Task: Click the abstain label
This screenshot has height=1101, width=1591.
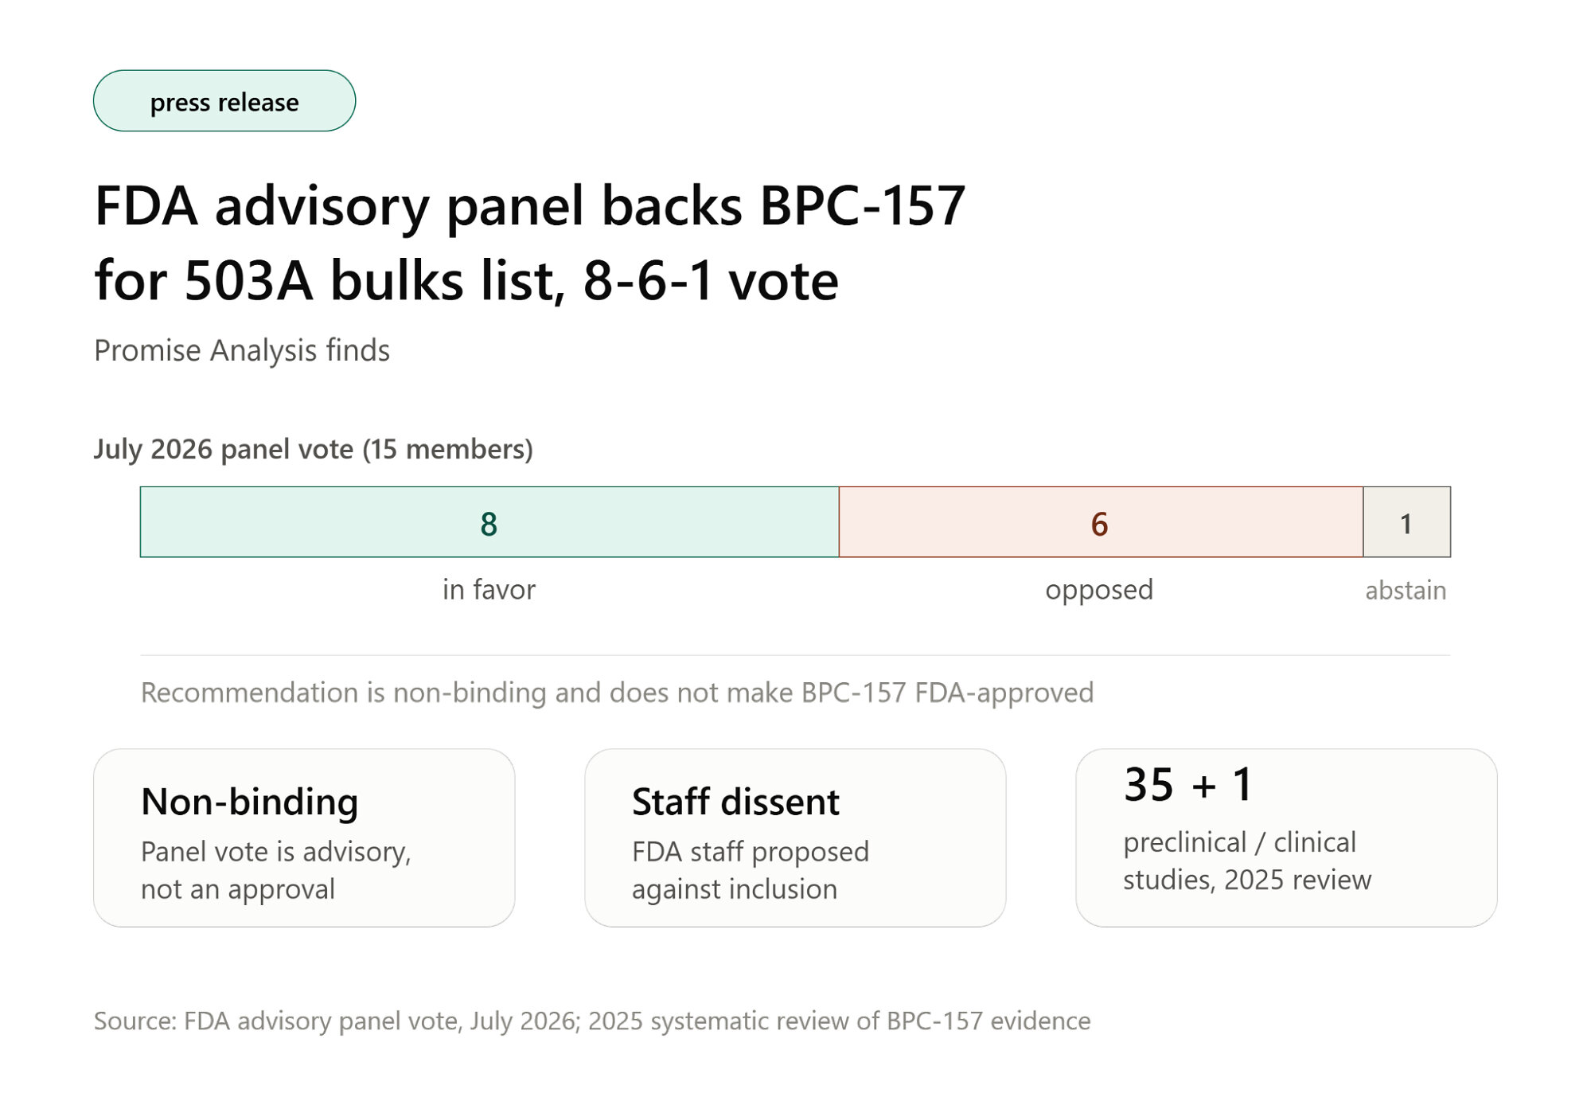Action: point(1406,591)
